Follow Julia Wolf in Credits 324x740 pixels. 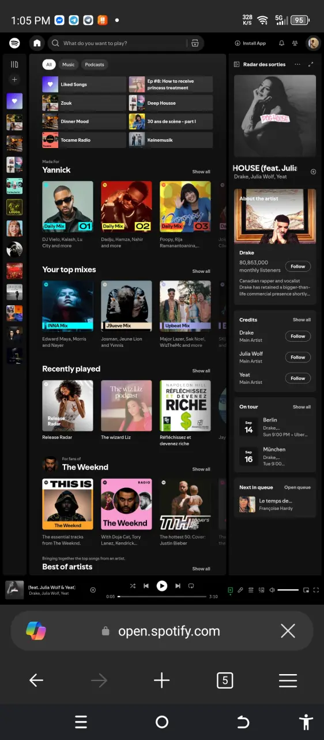pyautogui.click(x=298, y=357)
